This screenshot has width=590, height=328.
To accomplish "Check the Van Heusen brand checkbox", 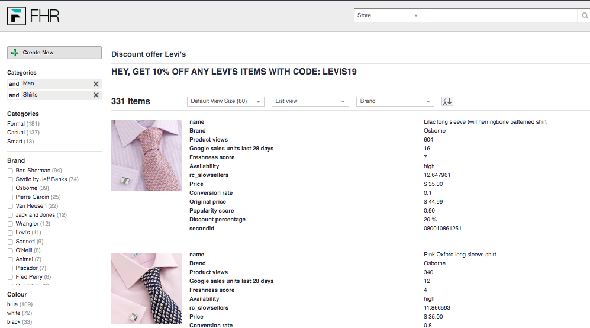I will pyautogui.click(x=10, y=206).
